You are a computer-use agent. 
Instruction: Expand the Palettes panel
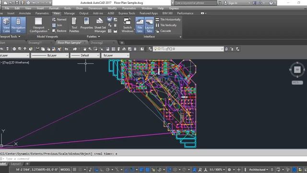click(94, 37)
